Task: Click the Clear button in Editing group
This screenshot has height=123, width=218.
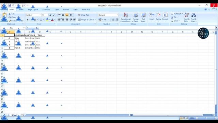Action: 175,20
